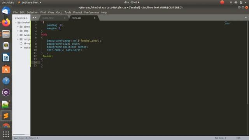
Task: Click sidebar horizontal scrollbar
Action: click(x=19, y=135)
